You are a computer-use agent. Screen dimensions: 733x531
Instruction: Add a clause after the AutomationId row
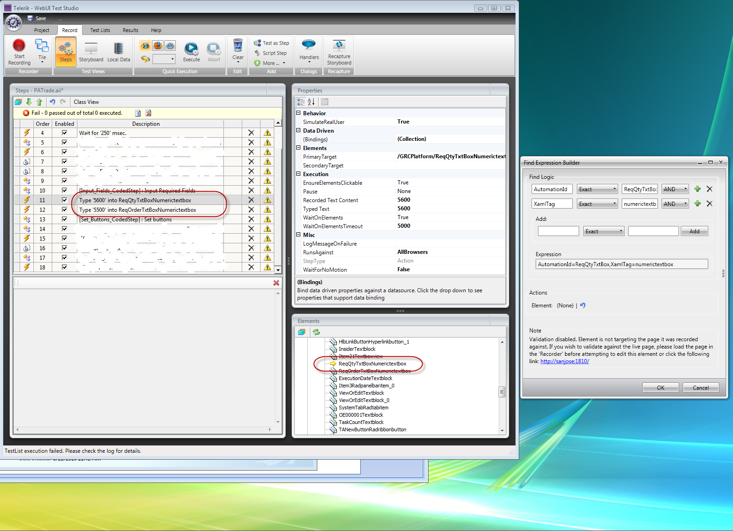point(697,189)
